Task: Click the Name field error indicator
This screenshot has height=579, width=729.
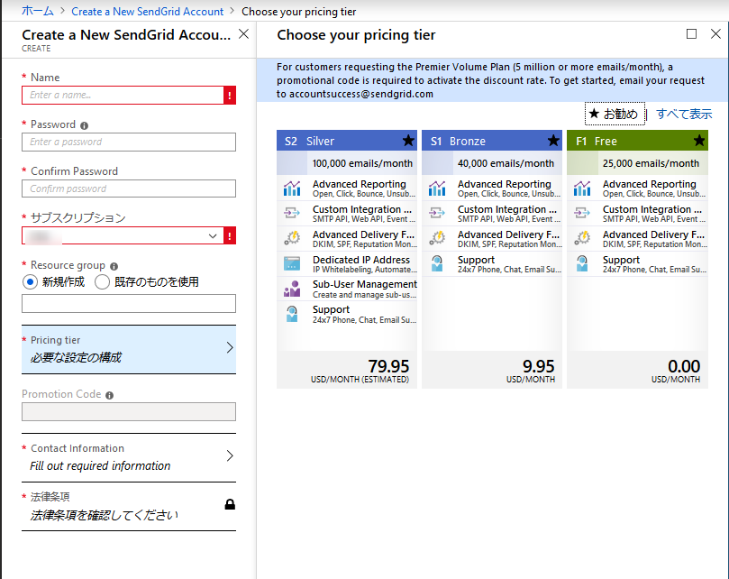Action: pos(230,96)
